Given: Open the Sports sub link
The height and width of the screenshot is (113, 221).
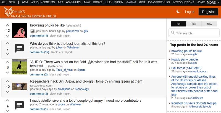Looking at the screenshot, I should tap(81, 70).
